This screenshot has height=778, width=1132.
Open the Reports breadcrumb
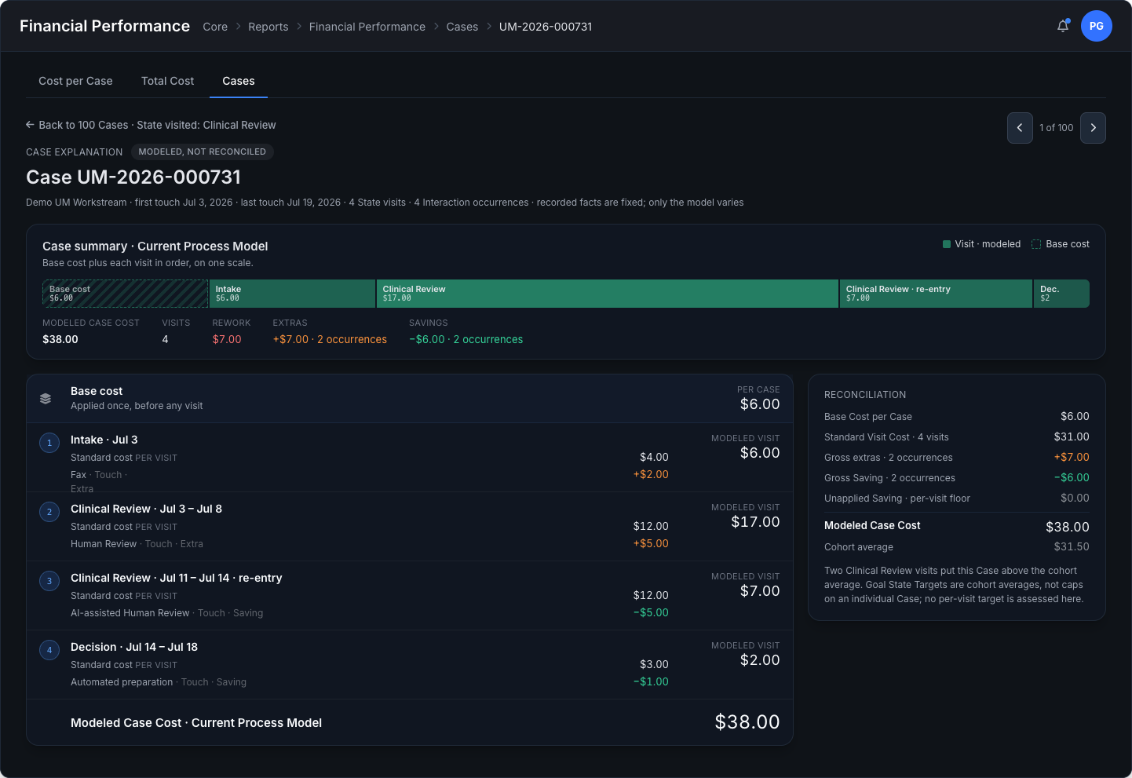tap(268, 27)
